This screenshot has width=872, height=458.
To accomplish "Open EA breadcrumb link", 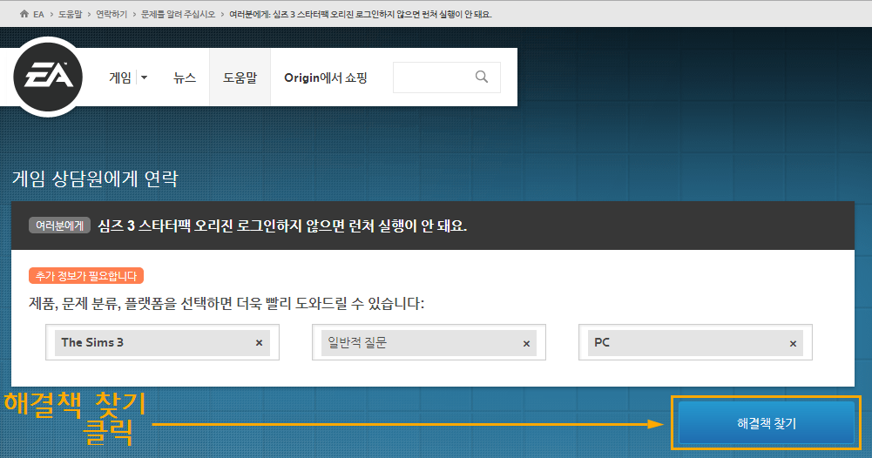I will click(x=38, y=15).
